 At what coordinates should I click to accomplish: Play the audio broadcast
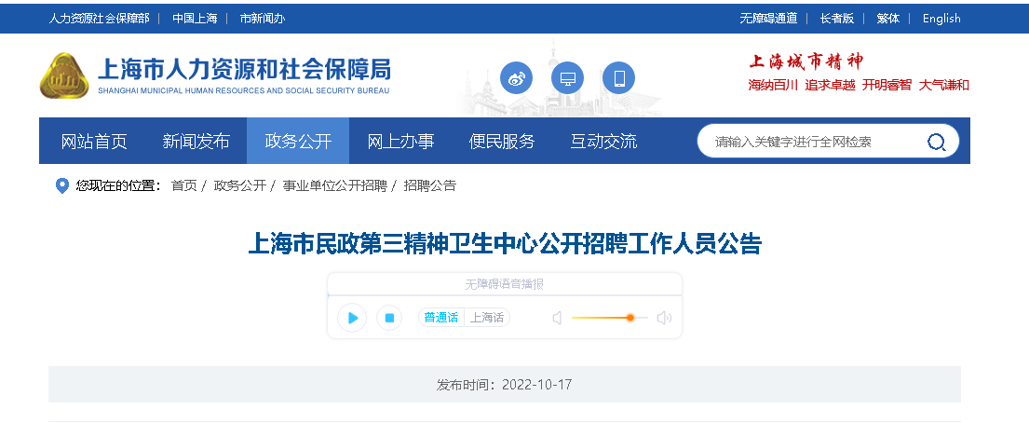[352, 318]
